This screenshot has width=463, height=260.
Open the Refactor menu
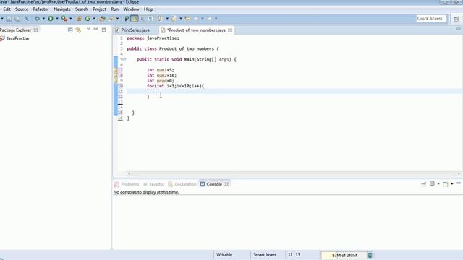coord(41,9)
